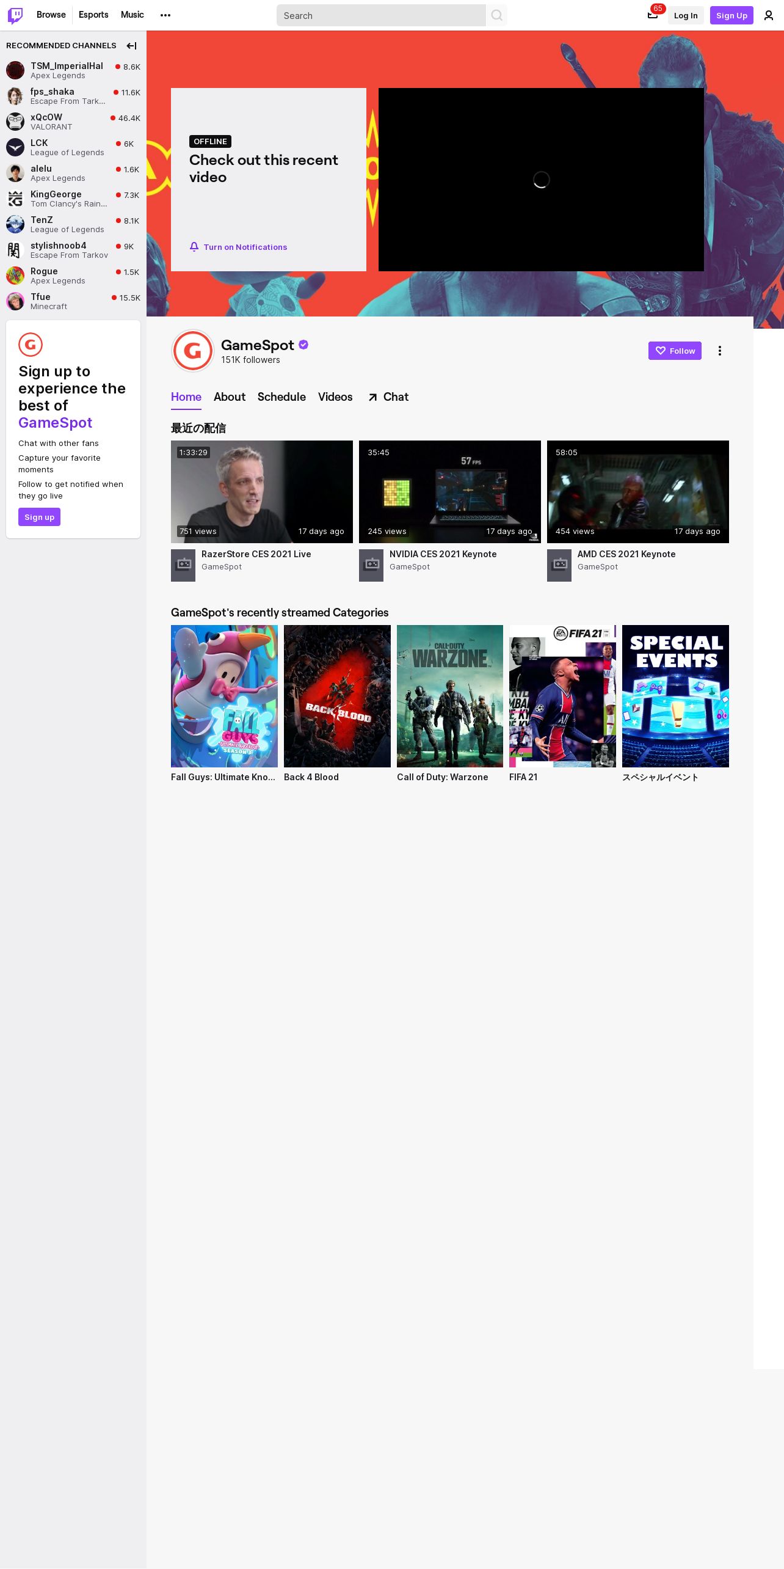Switch to the Videos tab
Image resolution: width=784 pixels, height=1569 pixels.
(335, 397)
